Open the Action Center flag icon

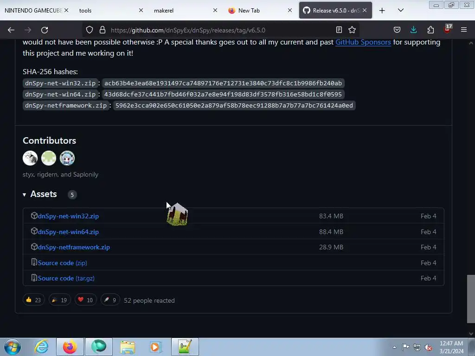click(x=405, y=347)
